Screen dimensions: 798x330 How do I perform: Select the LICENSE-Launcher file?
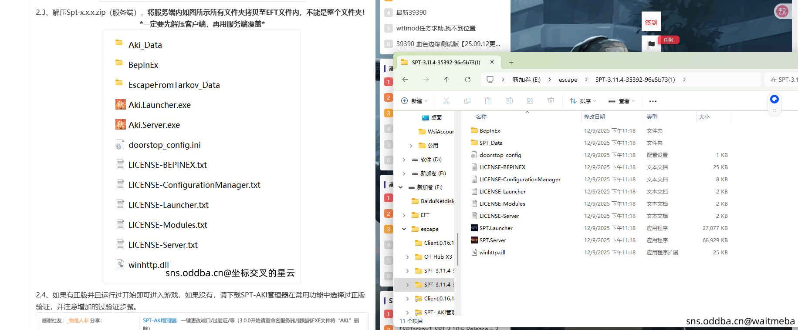(x=498, y=191)
